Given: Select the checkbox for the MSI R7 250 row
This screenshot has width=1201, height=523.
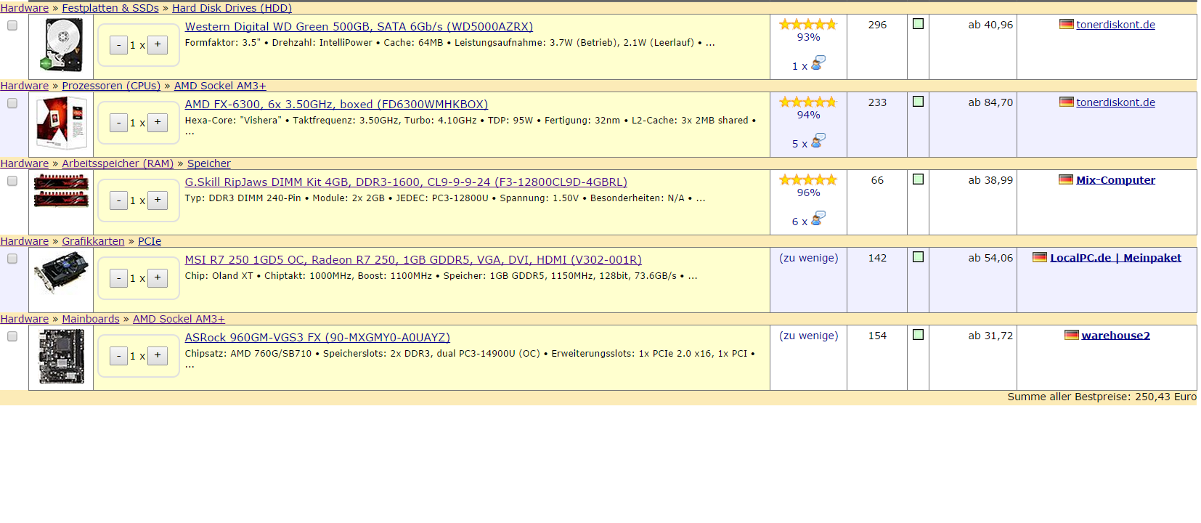Looking at the screenshot, I should pyautogui.click(x=12, y=259).
